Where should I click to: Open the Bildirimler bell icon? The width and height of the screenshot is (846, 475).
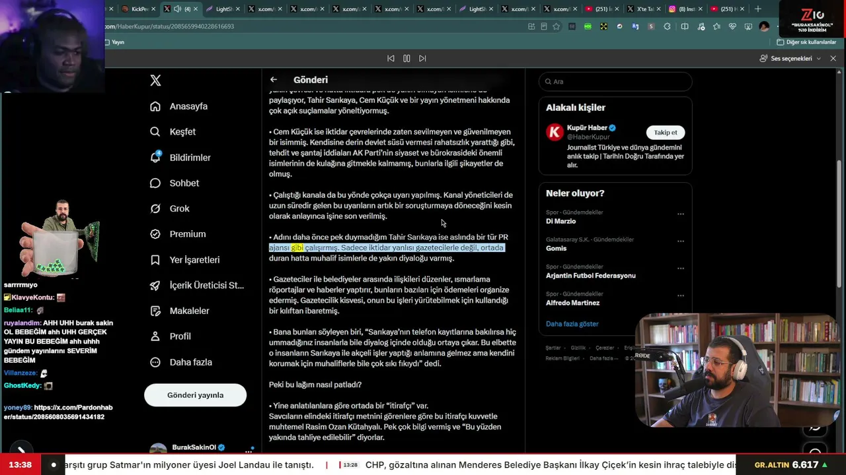(x=155, y=157)
